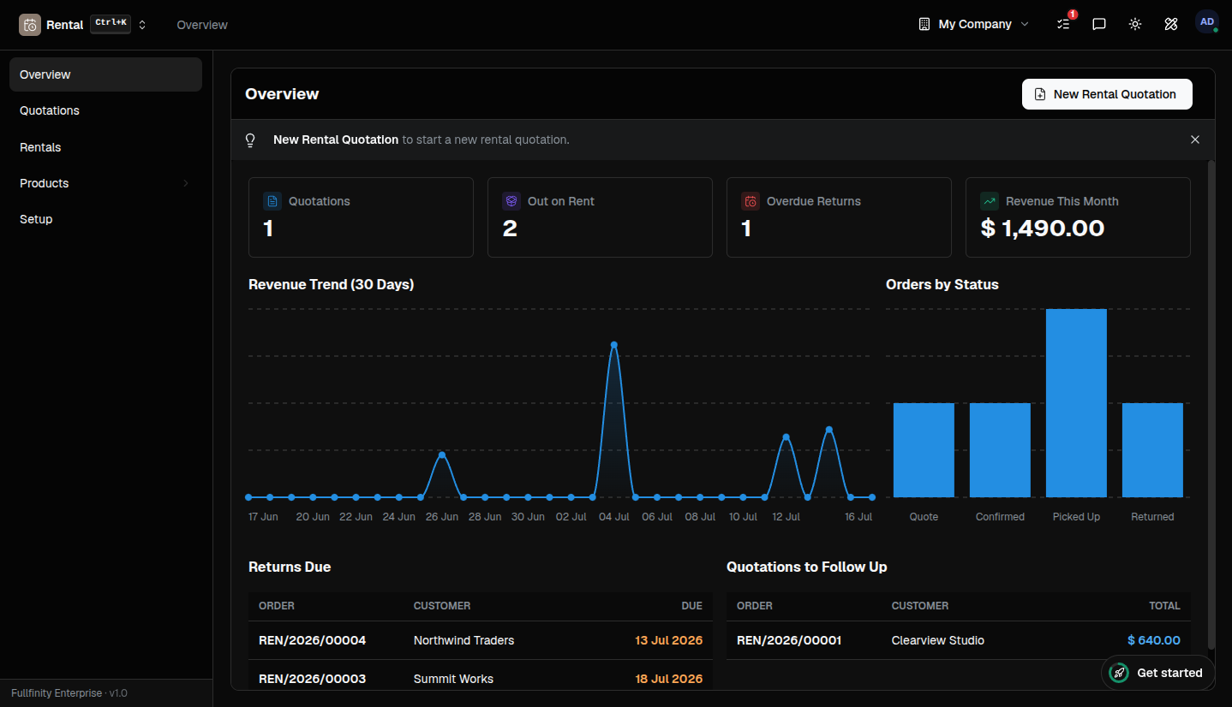This screenshot has width=1232, height=707.
Task: Open the tasks checklist icon with badge
Action: (x=1063, y=24)
